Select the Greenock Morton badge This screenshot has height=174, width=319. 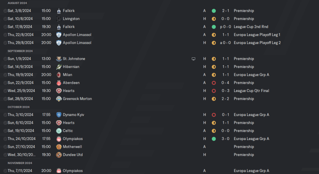pos(59,99)
